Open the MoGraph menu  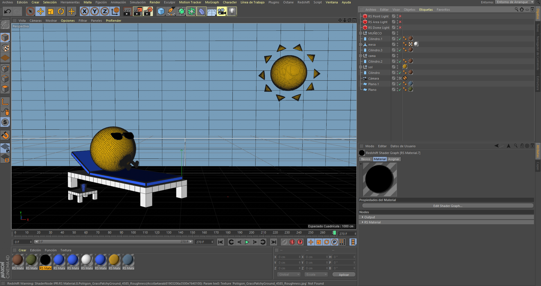[x=212, y=2]
